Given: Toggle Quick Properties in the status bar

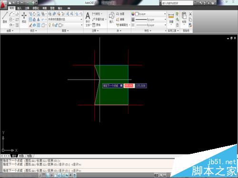Looking at the screenshot, I should (75, 175).
